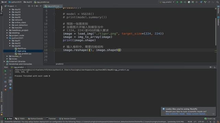Viewport: 220px width, 123px height.
Task: Click the UTF-8 encoding in status bar
Action: (201, 122)
